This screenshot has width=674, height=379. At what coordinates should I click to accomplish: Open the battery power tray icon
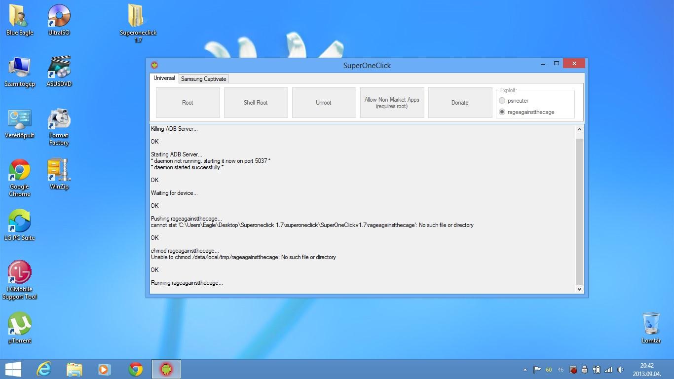597,369
